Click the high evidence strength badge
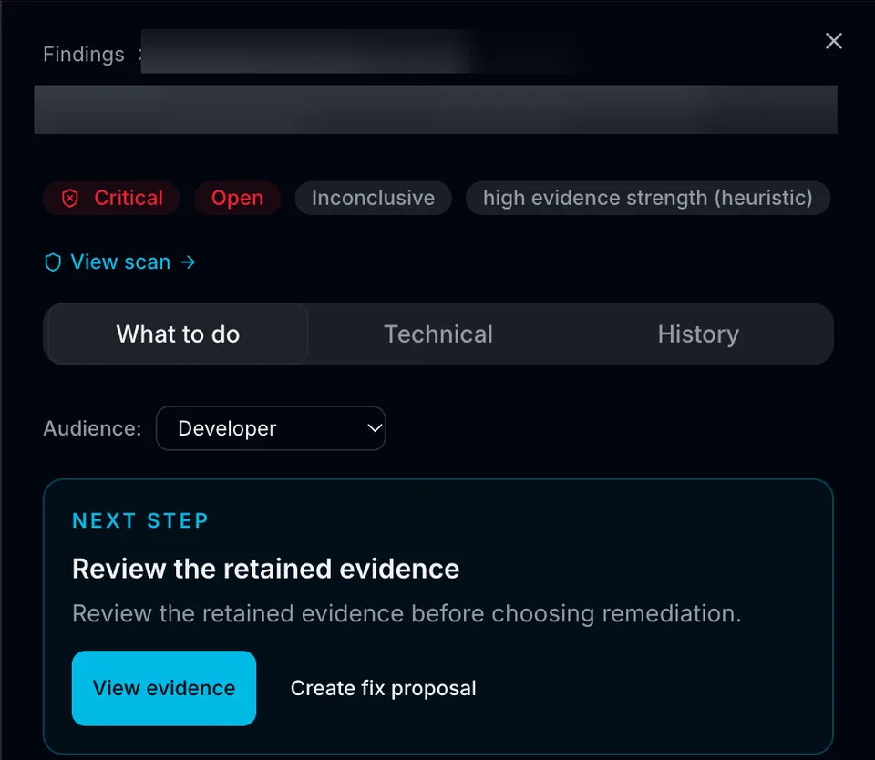Image resolution: width=875 pixels, height=760 pixels. [x=648, y=198]
